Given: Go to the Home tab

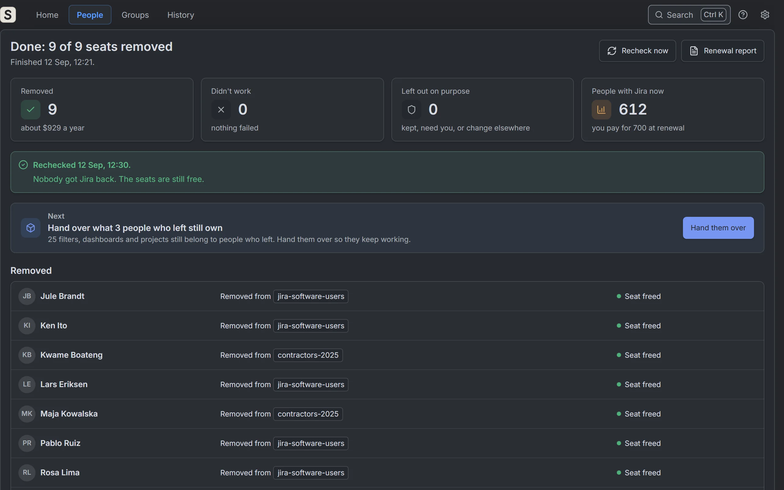Looking at the screenshot, I should point(47,15).
